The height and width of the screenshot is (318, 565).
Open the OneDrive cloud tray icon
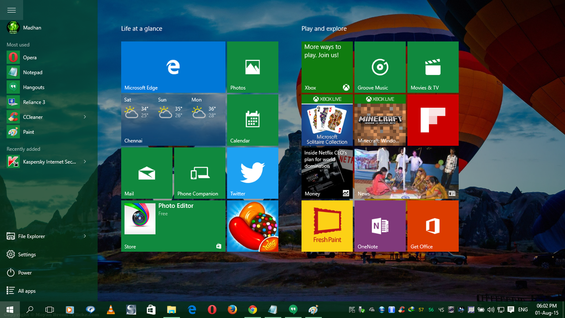[x=372, y=310]
